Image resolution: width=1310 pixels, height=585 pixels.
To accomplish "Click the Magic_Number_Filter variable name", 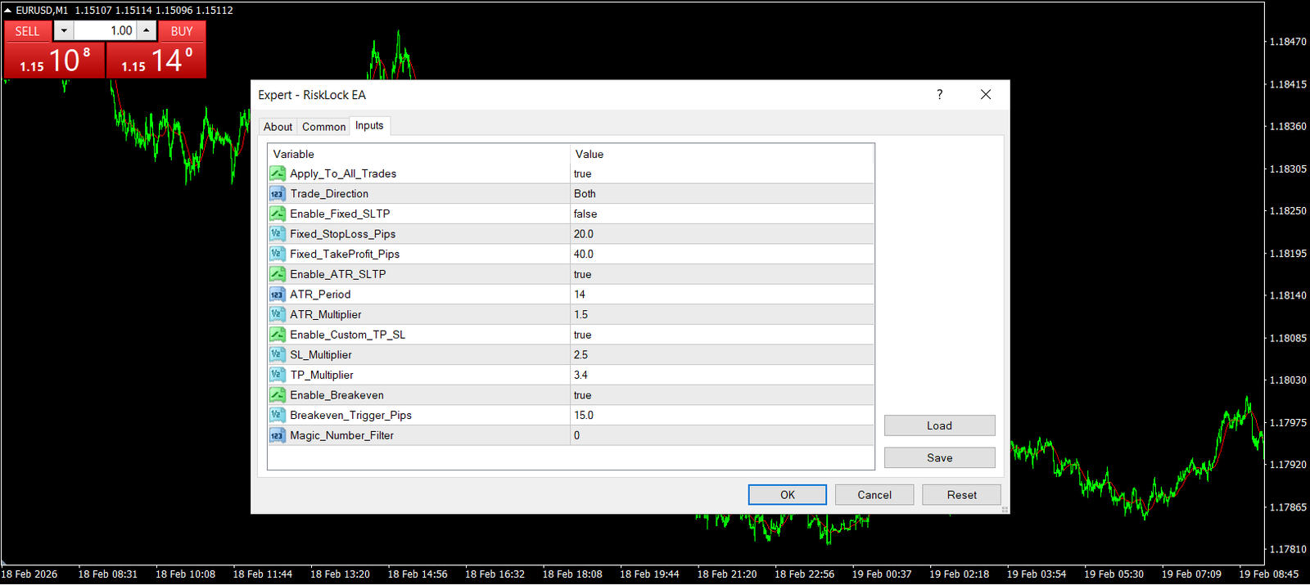I will tap(341, 435).
